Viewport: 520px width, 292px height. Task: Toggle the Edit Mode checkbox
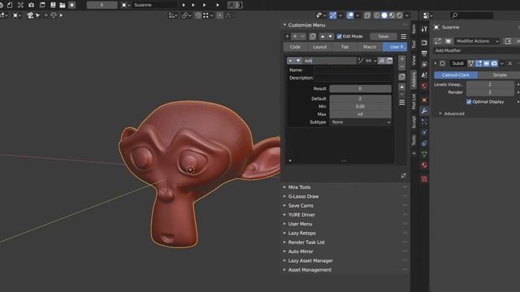(x=340, y=36)
